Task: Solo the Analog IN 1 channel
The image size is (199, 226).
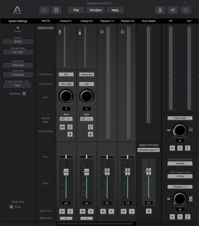Action: point(70,211)
